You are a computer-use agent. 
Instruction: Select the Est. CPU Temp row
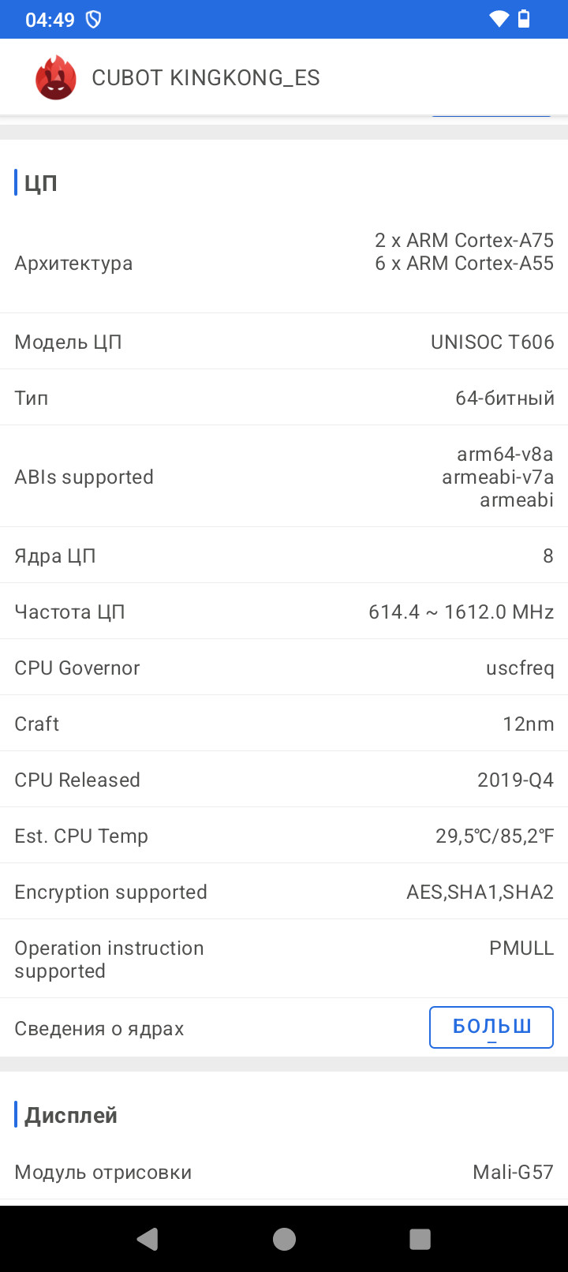[x=284, y=836]
